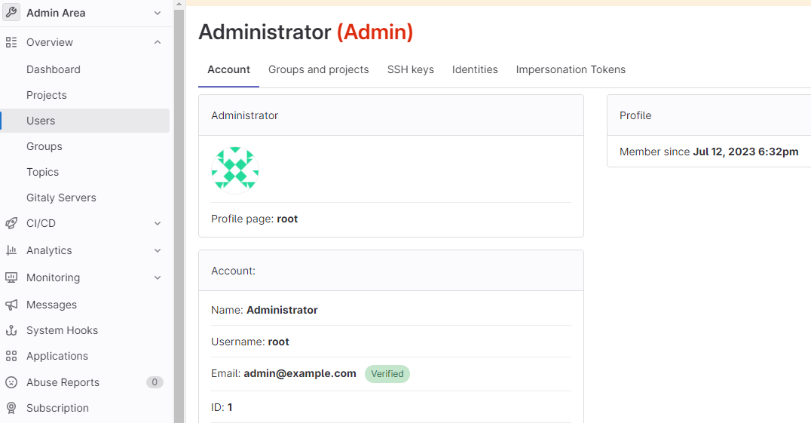Screen dimensions: 811x423
Task: Expand the Analytics section chevron
Action: click(x=158, y=250)
